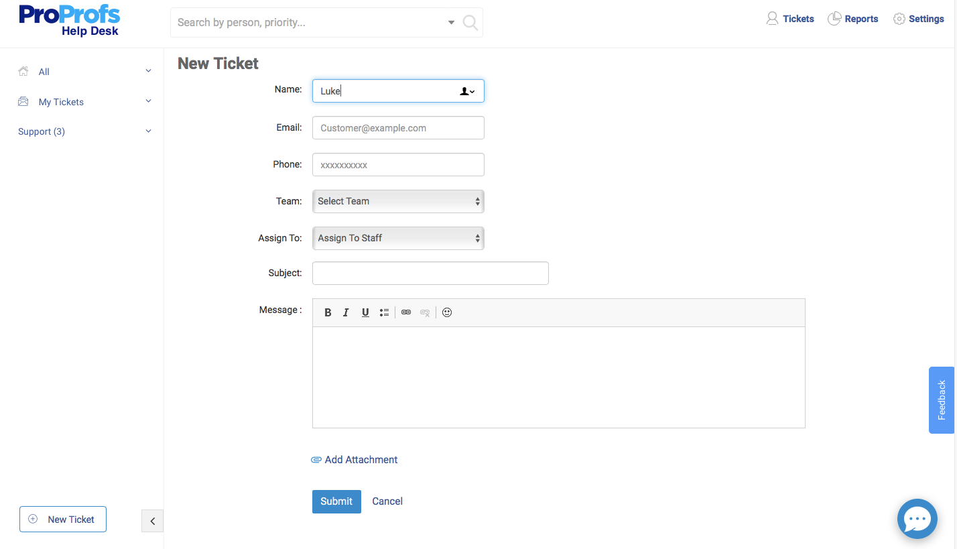Open the Select Team dropdown
The height and width of the screenshot is (549, 957).
click(x=398, y=201)
